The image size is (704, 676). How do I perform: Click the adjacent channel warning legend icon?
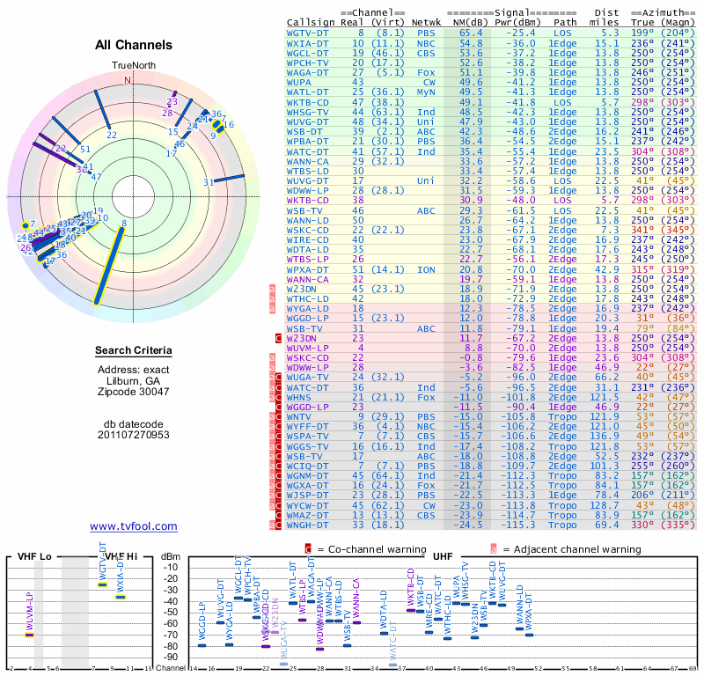[494, 549]
